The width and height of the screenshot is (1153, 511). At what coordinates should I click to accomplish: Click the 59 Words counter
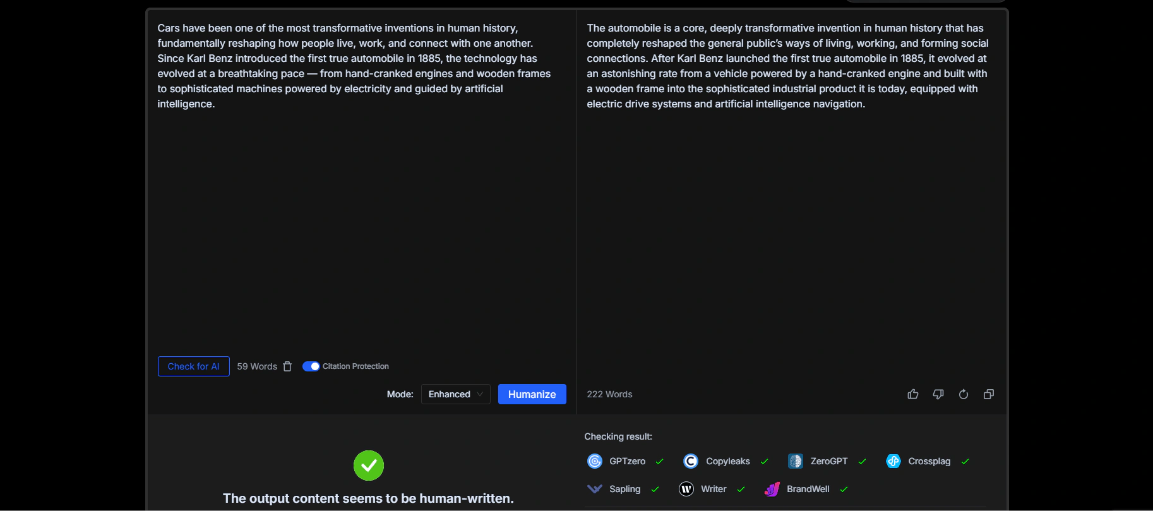pos(257,366)
